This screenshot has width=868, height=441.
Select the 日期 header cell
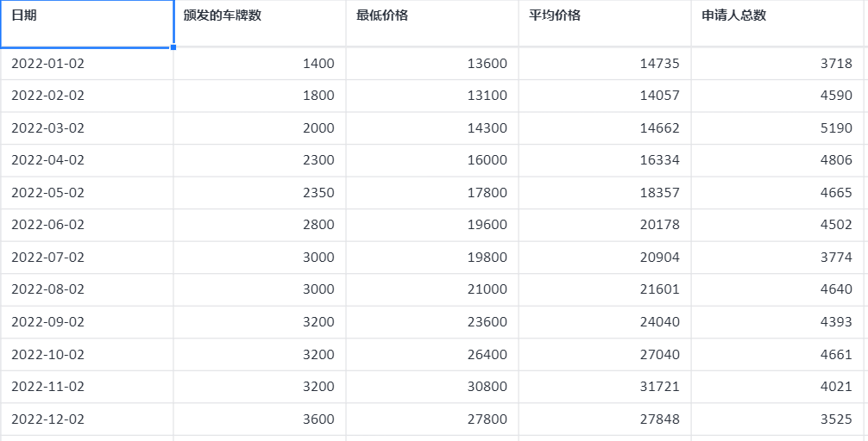86,23
